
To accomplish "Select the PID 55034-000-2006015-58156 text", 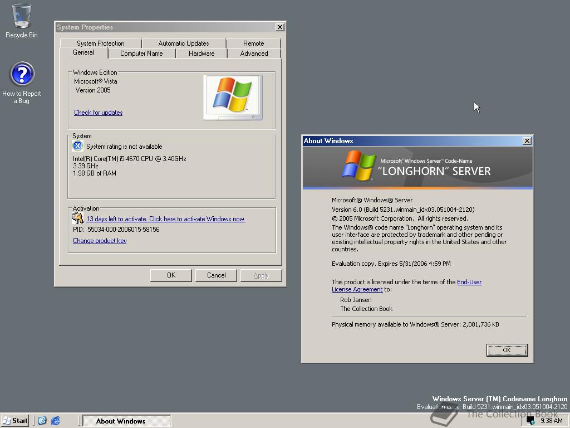I will click(116, 229).
